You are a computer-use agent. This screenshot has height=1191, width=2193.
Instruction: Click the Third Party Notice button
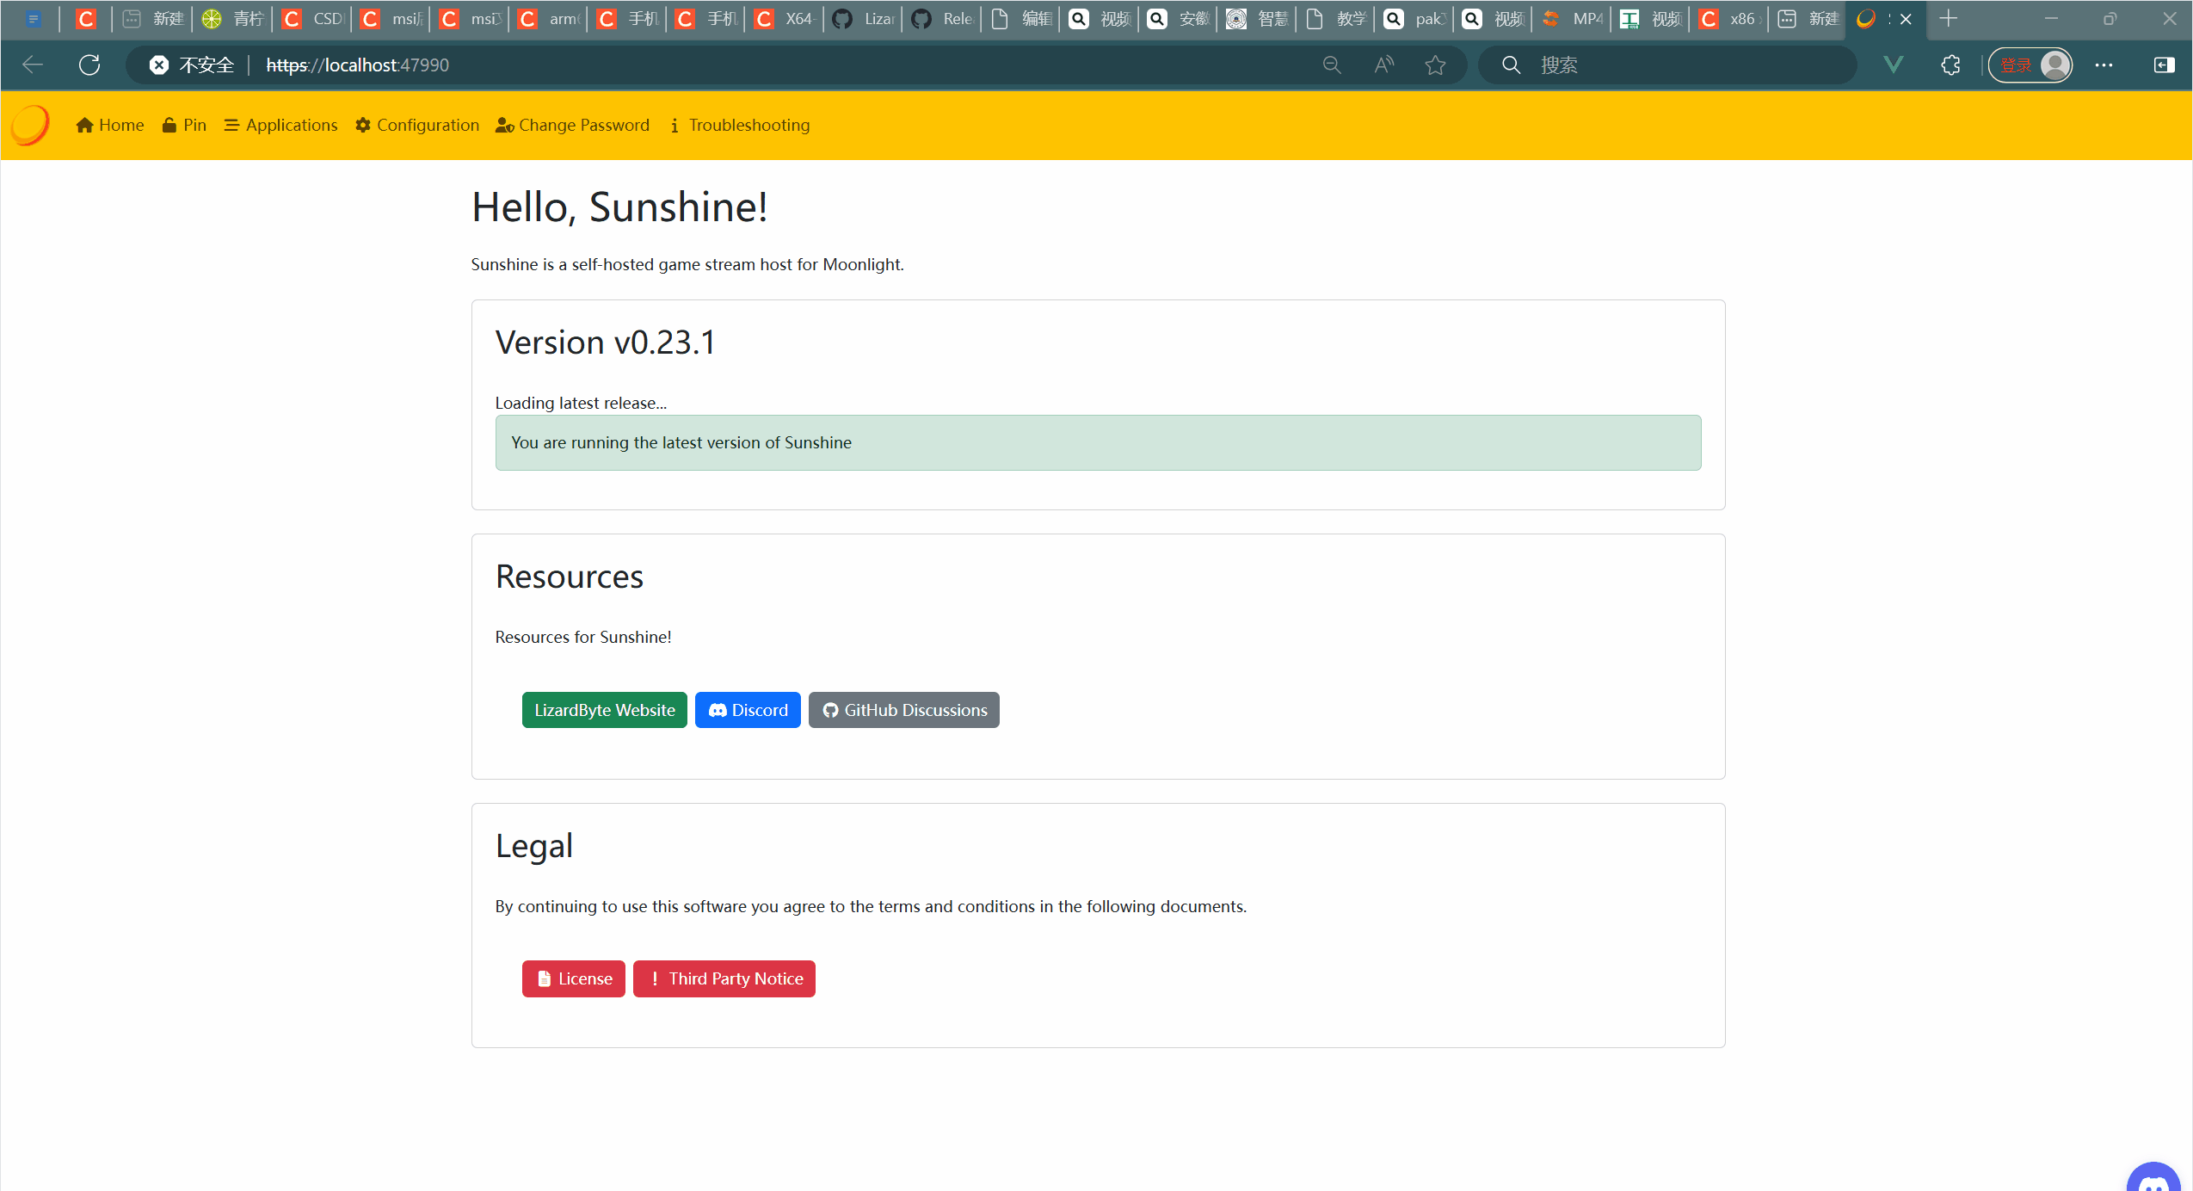[x=723, y=978]
